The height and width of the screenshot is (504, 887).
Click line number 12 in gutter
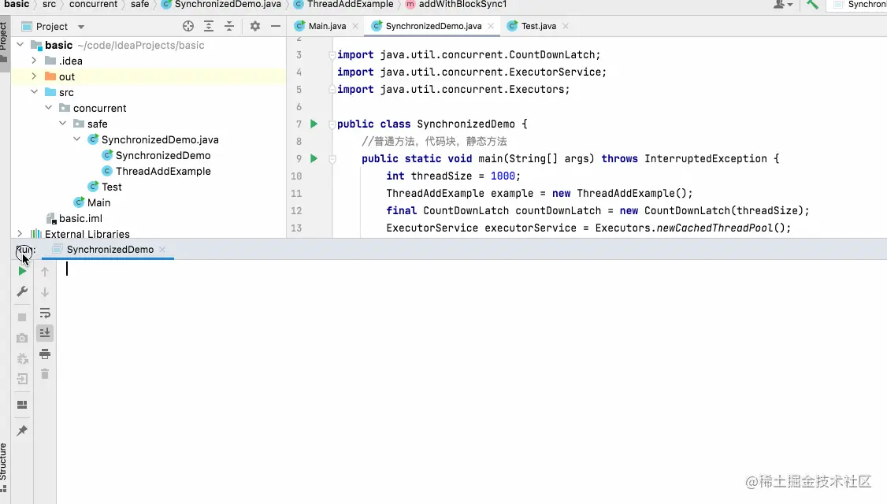(296, 210)
